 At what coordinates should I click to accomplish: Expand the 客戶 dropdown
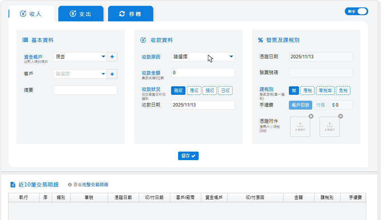[80, 74]
